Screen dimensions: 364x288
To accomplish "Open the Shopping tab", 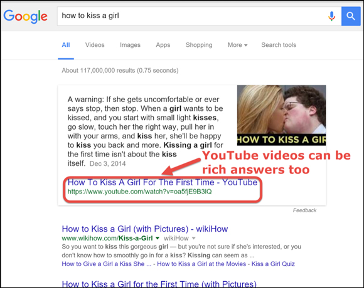I will [199, 45].
